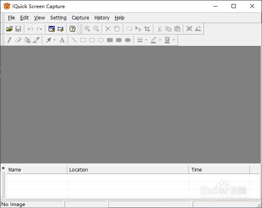Viewport: 262px width, 208px height.
Task: Click the resize image icon
Action: click(189, 29)
